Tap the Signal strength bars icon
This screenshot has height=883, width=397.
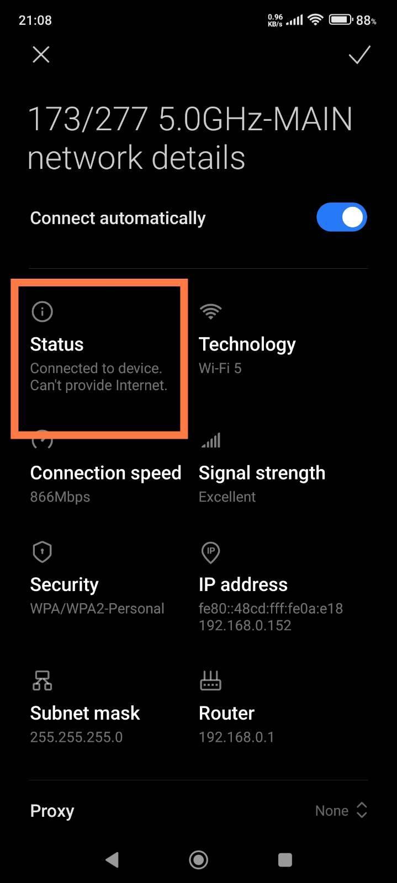click(x=211, y=440)
